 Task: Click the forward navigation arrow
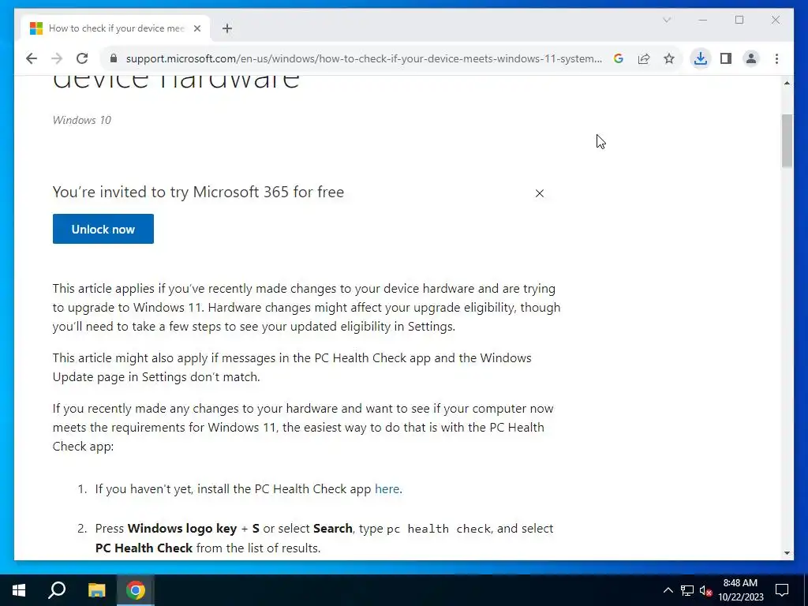[57, 58]
